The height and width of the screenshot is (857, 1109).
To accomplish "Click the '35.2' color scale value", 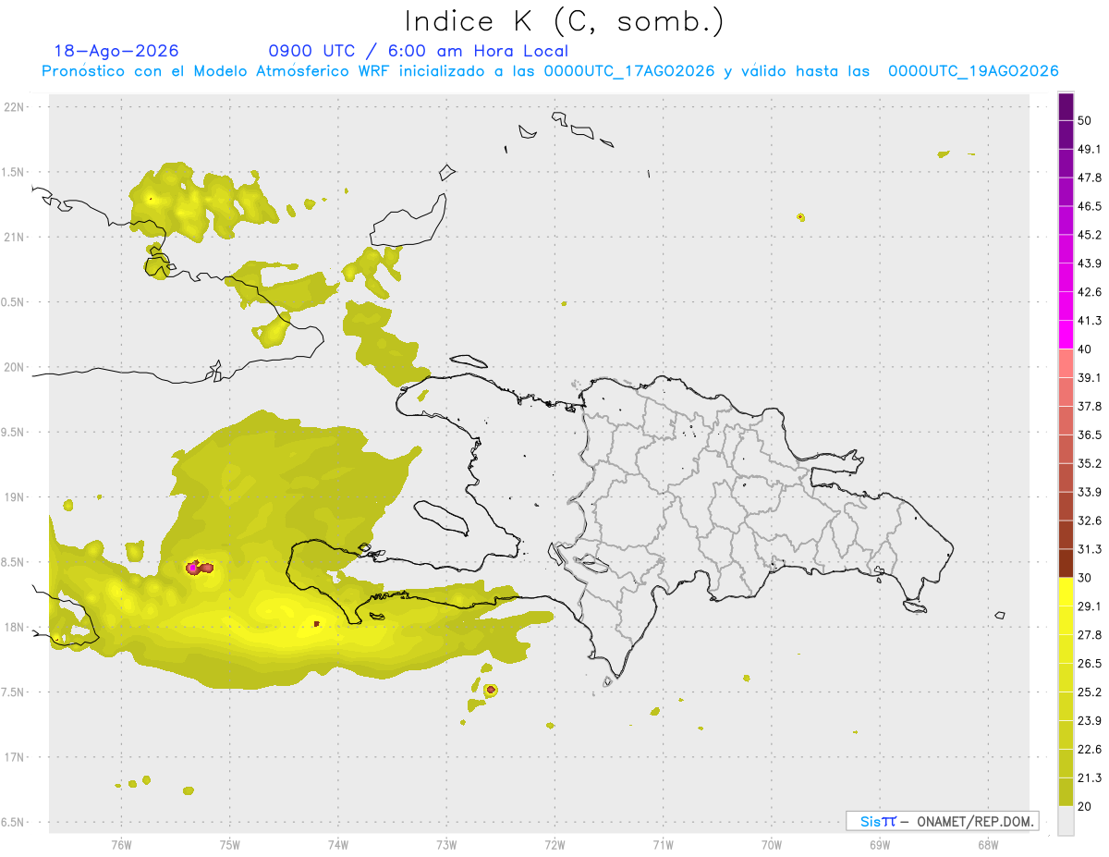I will point(1090,463).
